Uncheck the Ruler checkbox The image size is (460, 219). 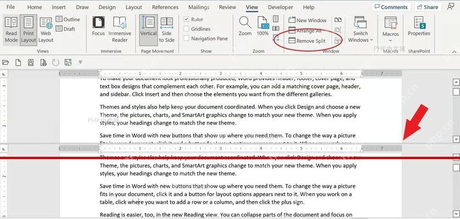pyautogui.click(x=186, y=19)
